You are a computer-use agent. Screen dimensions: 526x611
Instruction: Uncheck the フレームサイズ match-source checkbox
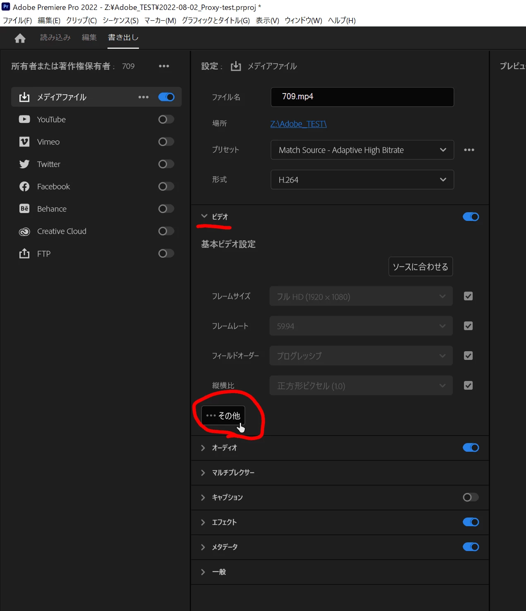coord(468,296)
